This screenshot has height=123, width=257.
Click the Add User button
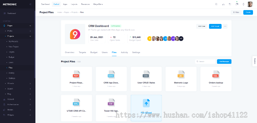click(202, 26)
